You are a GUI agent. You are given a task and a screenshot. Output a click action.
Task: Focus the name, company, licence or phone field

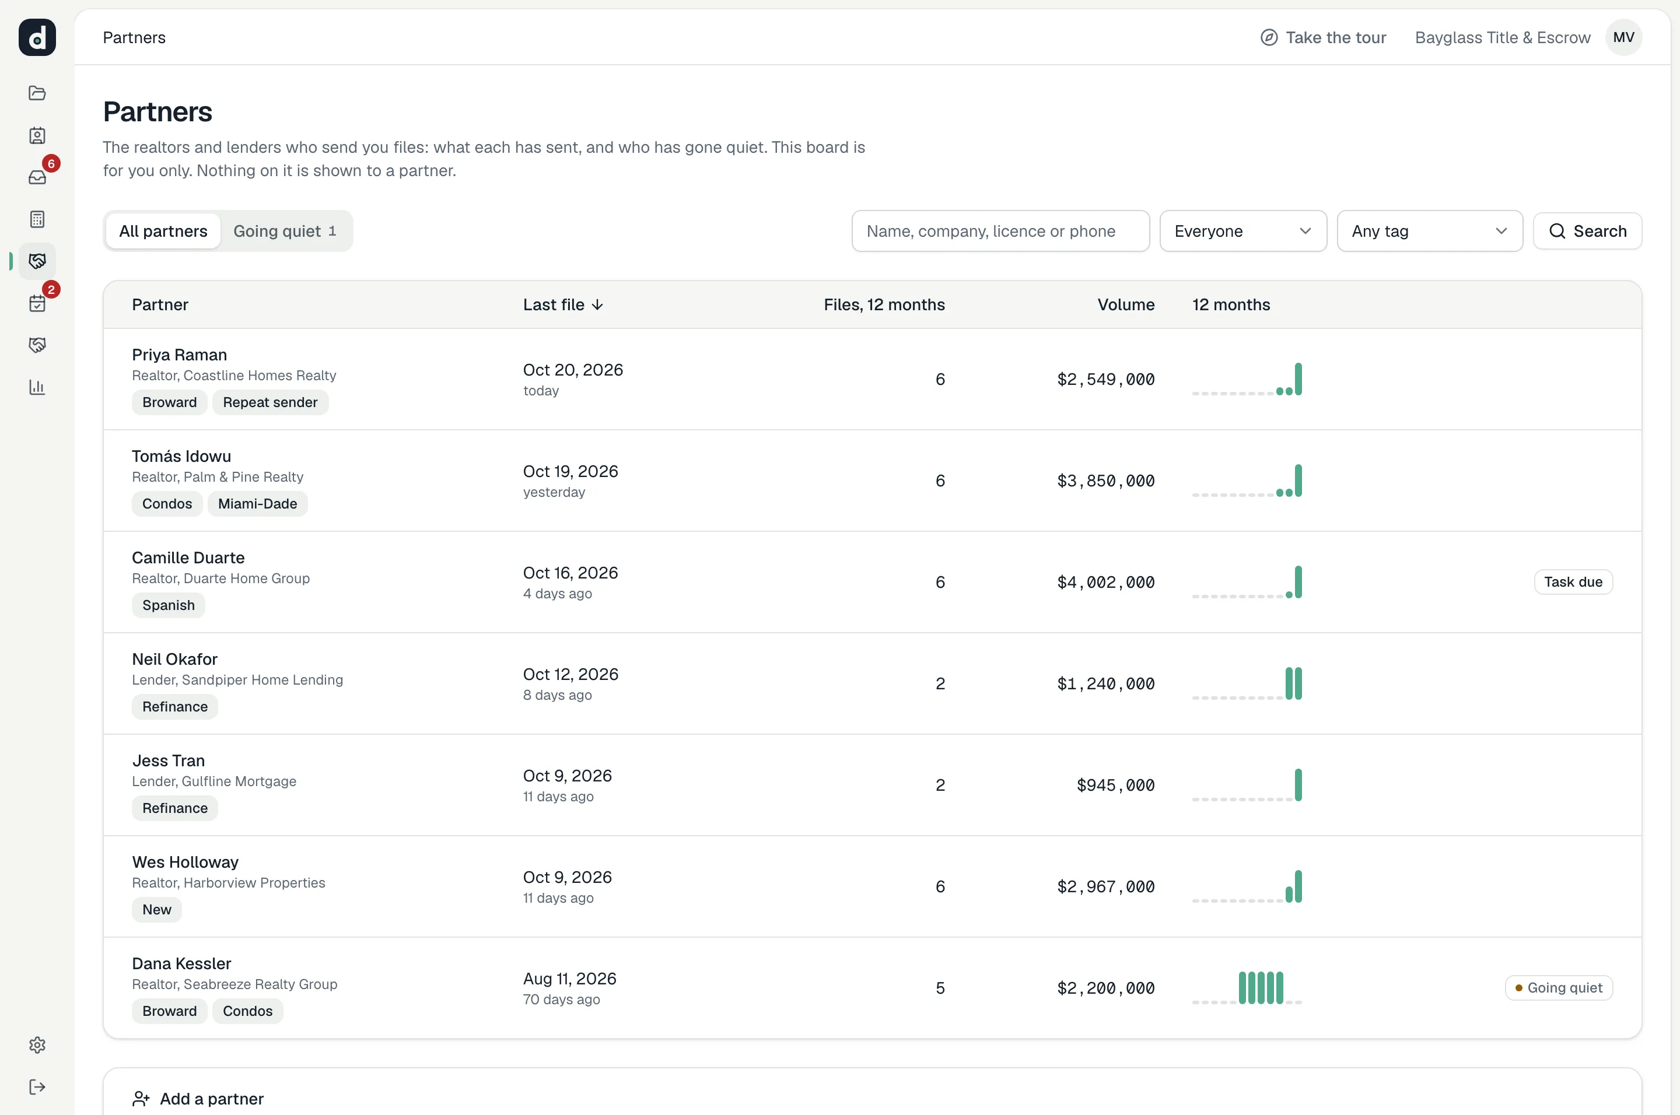click(x=1000, y=231)
